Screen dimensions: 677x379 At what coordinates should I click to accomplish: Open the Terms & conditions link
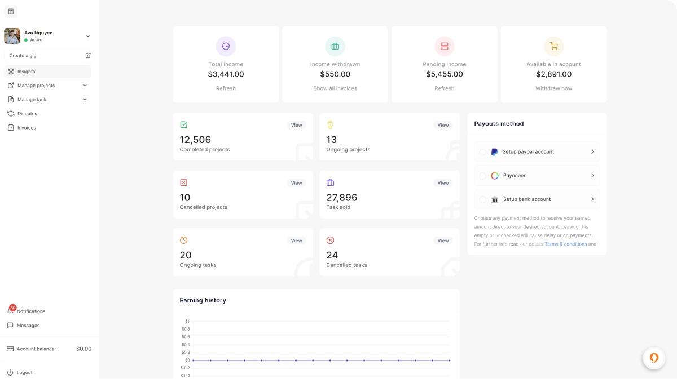566,244
